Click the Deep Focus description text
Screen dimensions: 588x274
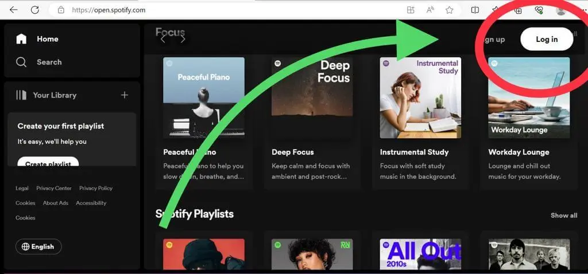(311, 171)
